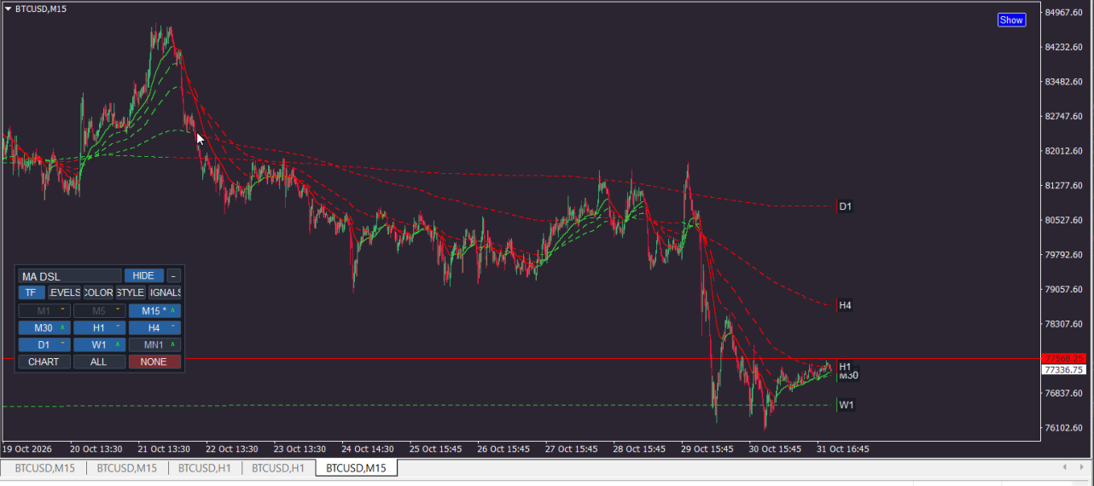The height and width of the screenshot is (486, 1094).
Task: Click the H4 line label on the chart
Action: (845, 305)
